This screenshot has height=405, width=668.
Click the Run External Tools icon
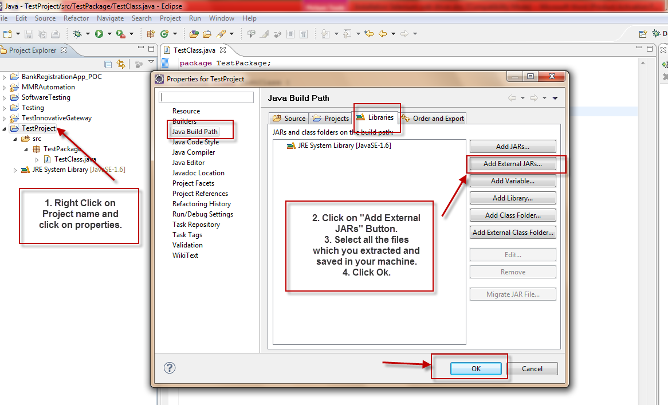[120, 34]
